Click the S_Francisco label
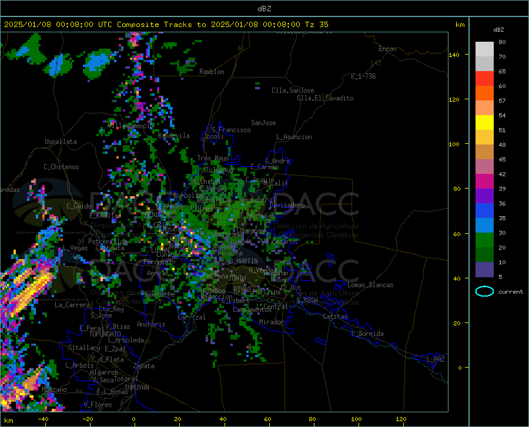 231,130
